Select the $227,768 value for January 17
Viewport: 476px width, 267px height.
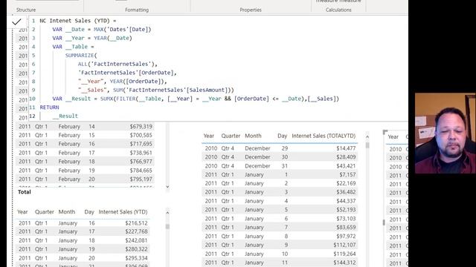tap(136, 231)
